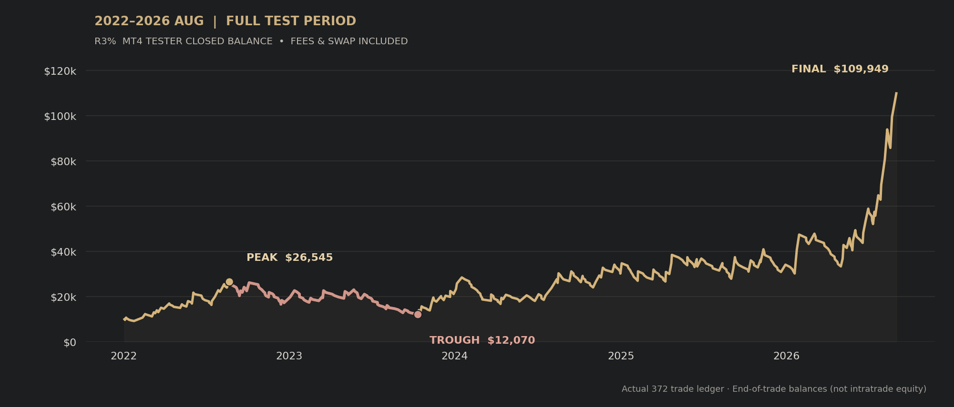This screenshot has height=407, width=954.
Task: Click the trough marker dot at $12,070
Action: pyautogui.click(x=418, y=314)
